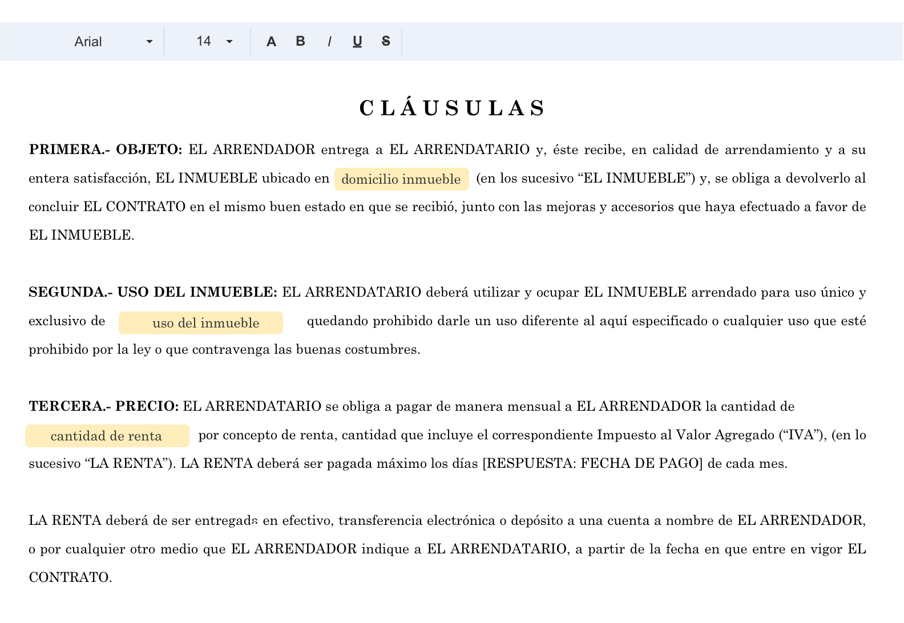Click the 'TERCERA.- PRECIO:' clause heading

click(104, 407)
